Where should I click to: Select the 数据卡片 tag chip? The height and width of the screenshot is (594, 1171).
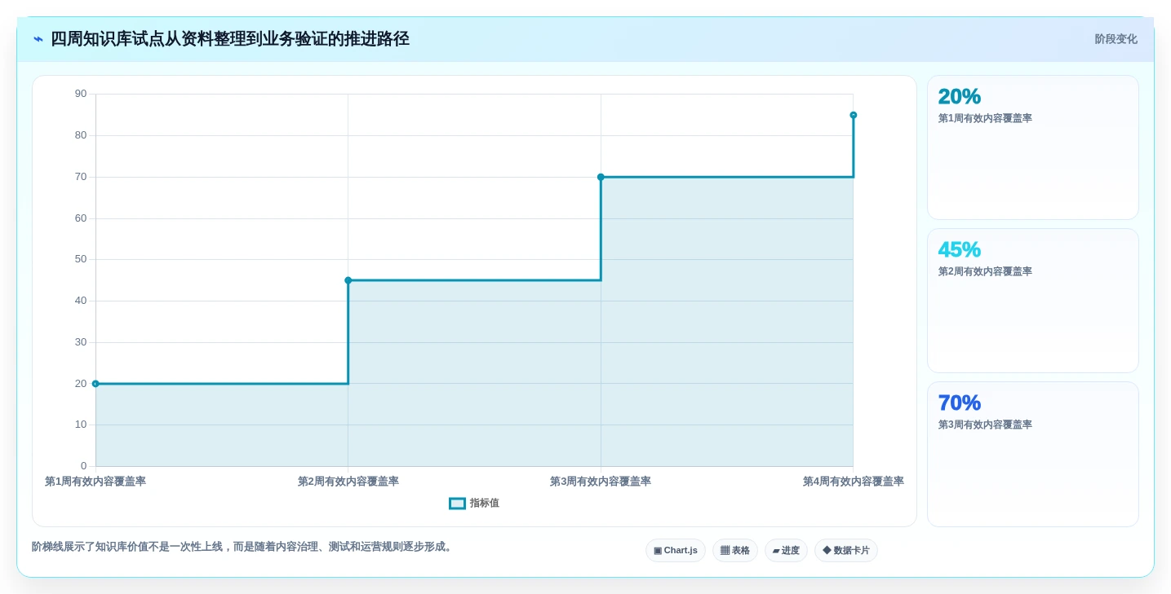[x=846, y=551]
